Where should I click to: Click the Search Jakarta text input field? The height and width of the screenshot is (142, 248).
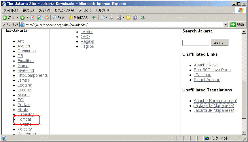[196, 43]
